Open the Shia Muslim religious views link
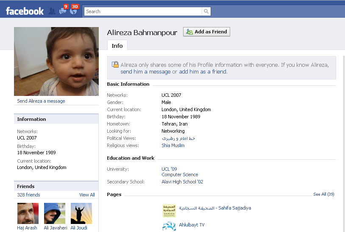Screen dimensions: 345x232 click(x=173, y=145)
